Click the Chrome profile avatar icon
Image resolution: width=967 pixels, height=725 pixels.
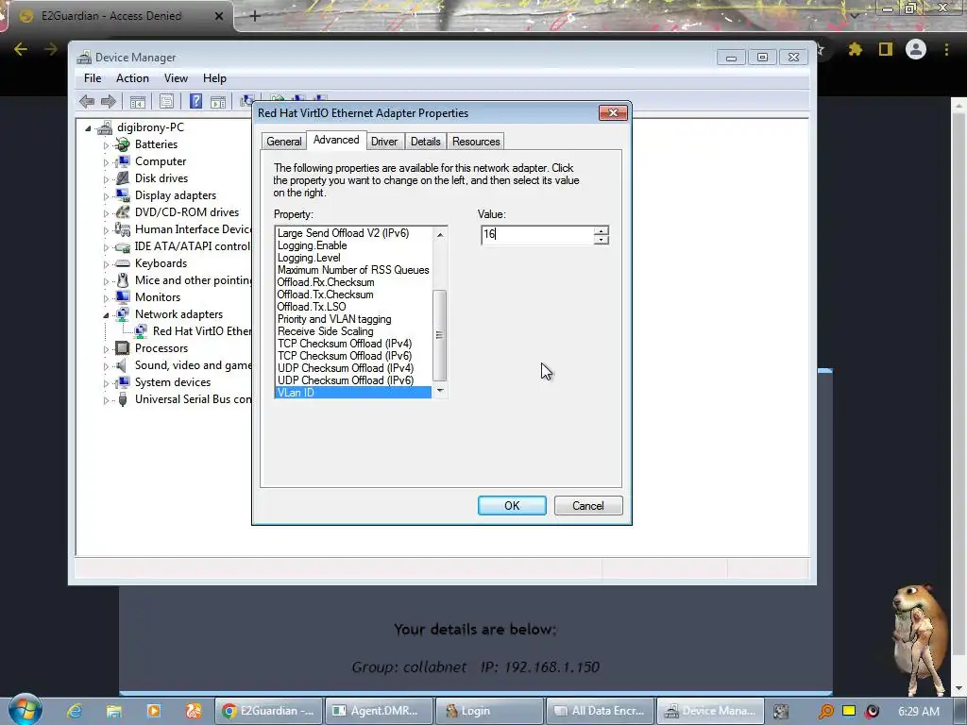[916, 49]
